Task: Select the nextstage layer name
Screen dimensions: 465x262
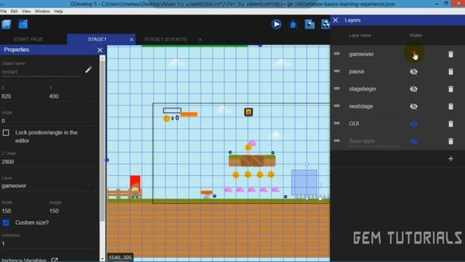Action: point(361,106)
